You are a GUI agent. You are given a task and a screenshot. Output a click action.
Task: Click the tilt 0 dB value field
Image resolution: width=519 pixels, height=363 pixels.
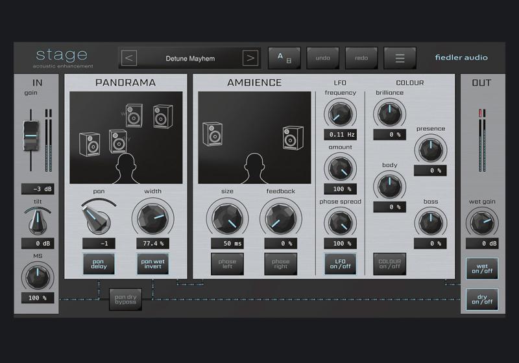point(38,243)
